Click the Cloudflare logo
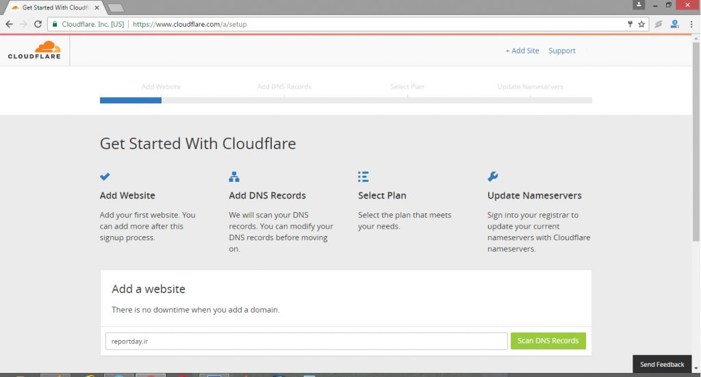 [34, 50]
